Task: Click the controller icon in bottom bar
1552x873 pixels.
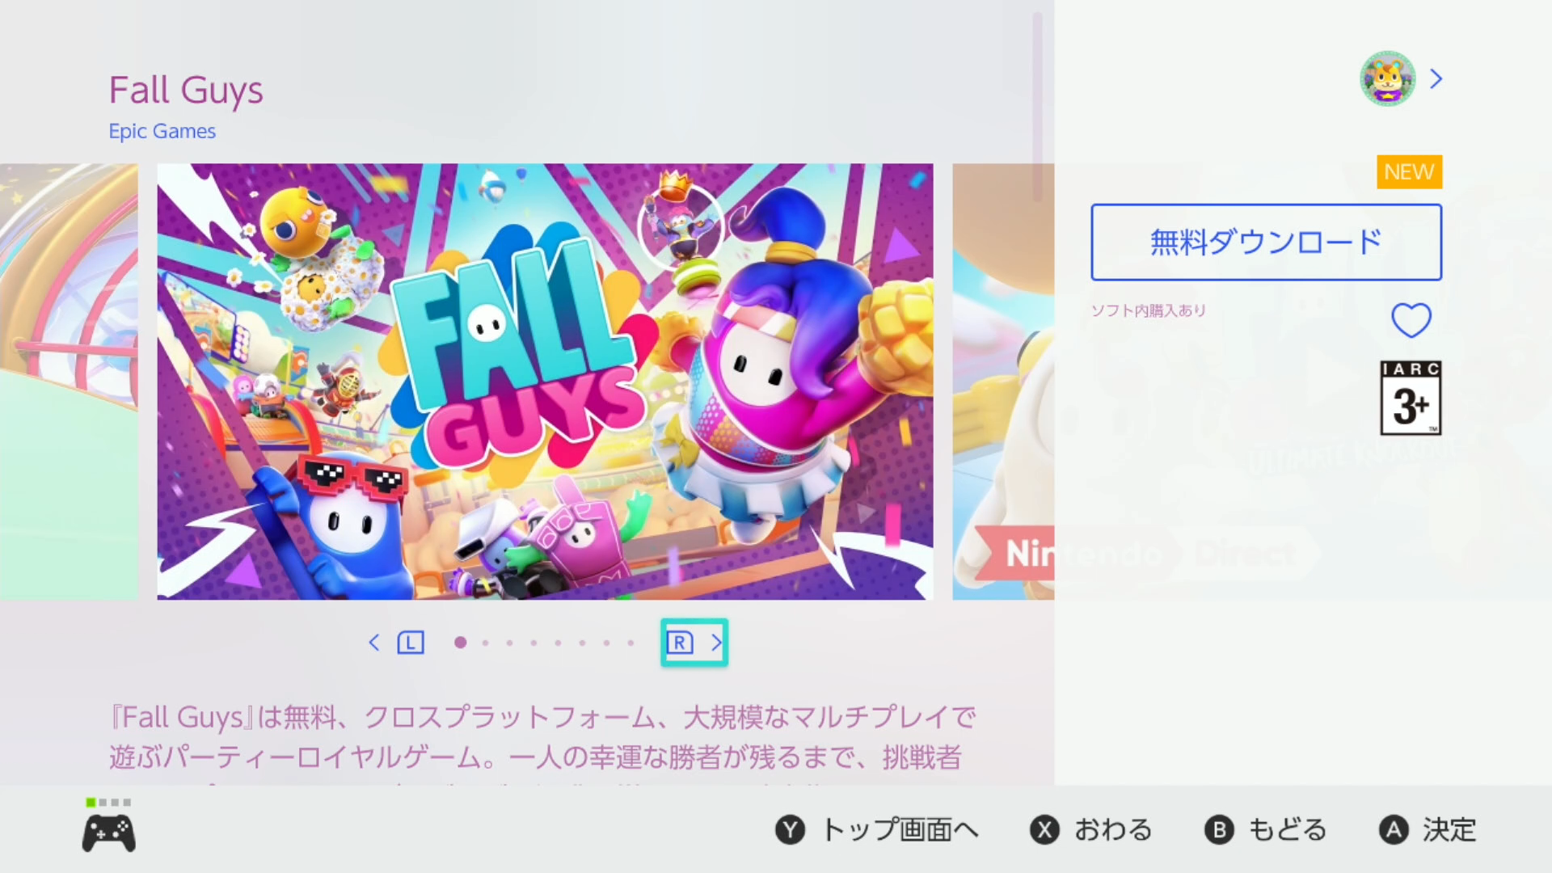Action: point(108,833)
